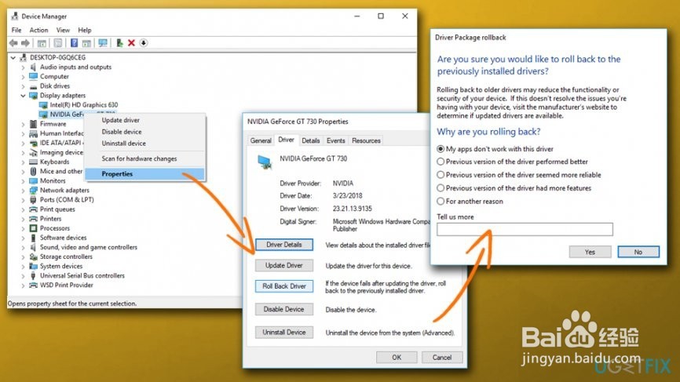Click the Intel(R) HD Graphics 630 adapter icon
Image resolution: width=680 pixels, height=382 pixels.
click(43, 105)
